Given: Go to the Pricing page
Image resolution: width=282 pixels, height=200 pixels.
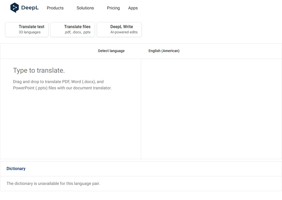Looking at the screenshot, I should [x=113, y=8].
